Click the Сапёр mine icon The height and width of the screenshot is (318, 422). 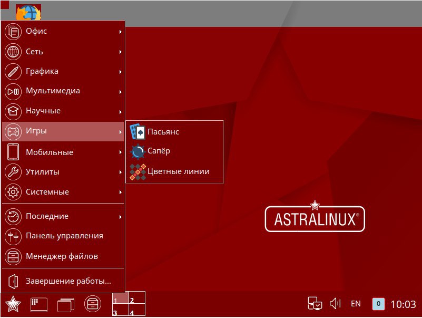pos(138,151)
